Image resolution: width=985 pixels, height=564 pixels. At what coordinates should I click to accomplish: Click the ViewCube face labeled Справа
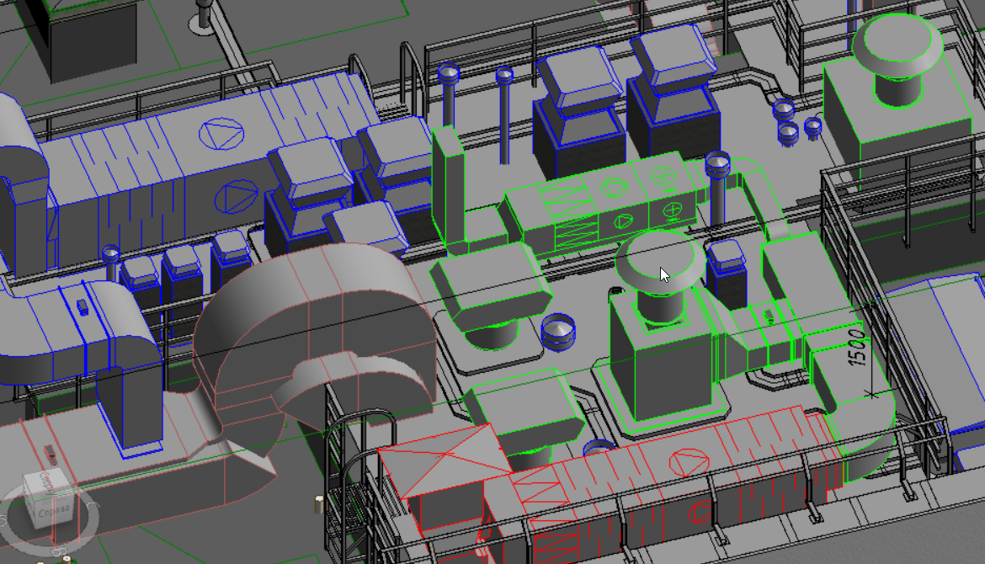coord(55,511)
